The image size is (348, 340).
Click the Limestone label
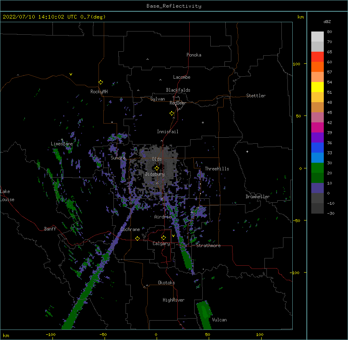(62, 144)
